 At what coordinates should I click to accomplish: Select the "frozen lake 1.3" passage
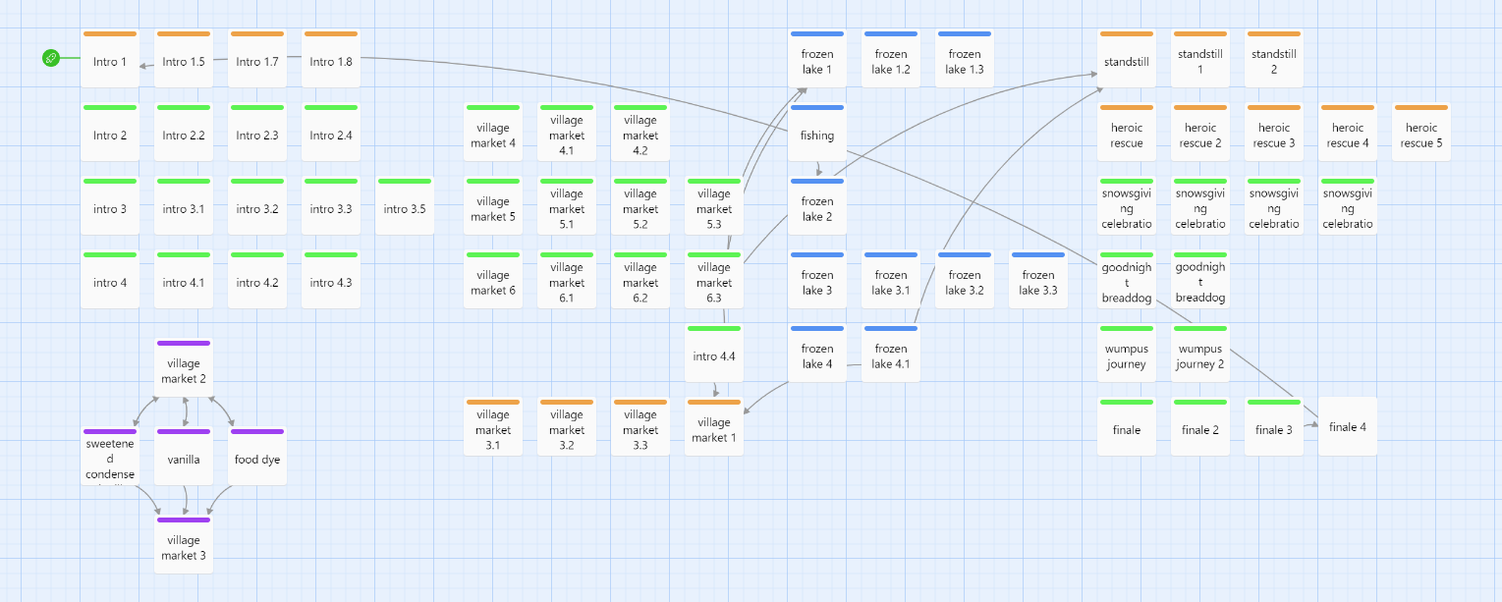point(965,59)
